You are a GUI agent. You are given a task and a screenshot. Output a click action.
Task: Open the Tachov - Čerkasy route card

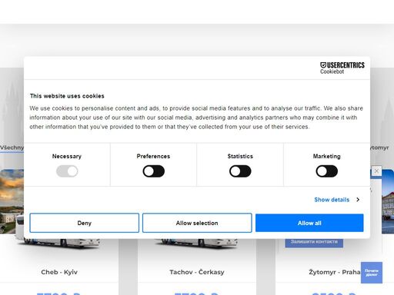[197, 272]
